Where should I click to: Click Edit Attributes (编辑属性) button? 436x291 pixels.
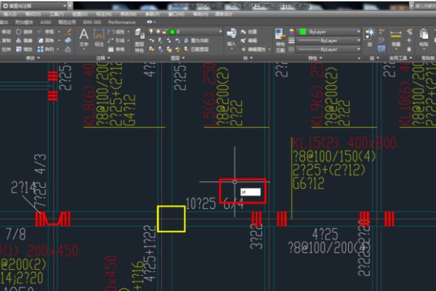pyautogui.click(x=254, y=49)
